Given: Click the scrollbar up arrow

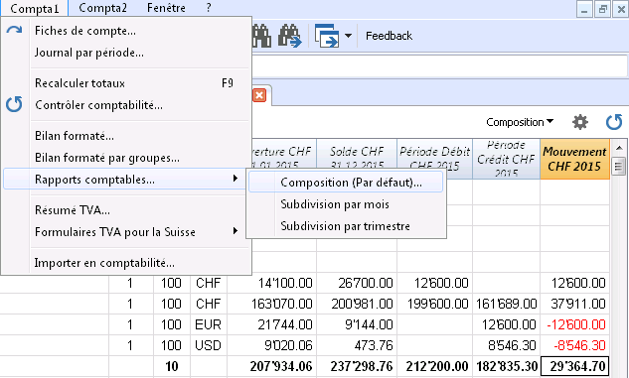Looking at the screenshot, I should pos(619,148).
